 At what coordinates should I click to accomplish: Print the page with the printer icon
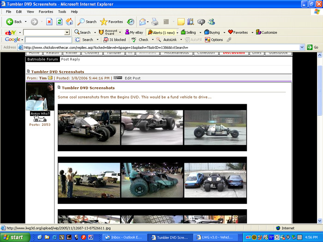pos(155,22)
